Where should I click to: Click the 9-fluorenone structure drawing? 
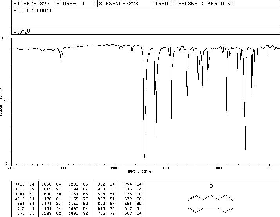pos(211,199)
